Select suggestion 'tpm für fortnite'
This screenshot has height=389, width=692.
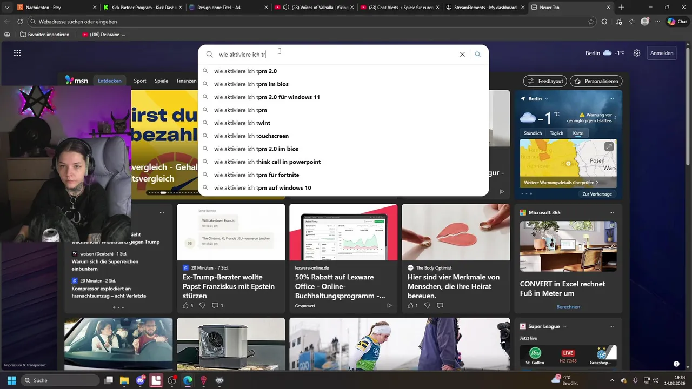pyautogui.click(x=343, y=175)
